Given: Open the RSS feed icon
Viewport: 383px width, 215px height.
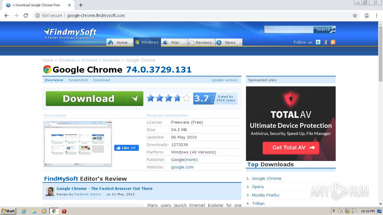Looking at the screenshot, I should coord(333,42).
